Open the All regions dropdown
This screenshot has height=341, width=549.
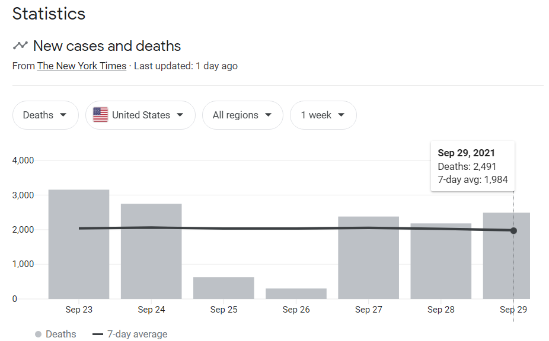(242, 115)
